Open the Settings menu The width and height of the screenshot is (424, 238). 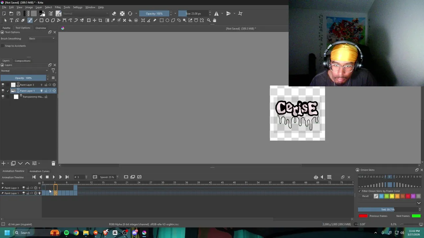(78, 7)
